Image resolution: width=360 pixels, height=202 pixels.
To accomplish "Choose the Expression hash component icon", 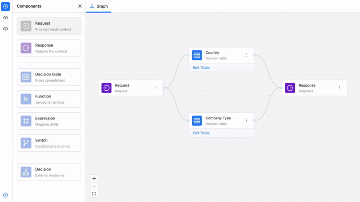I will pos(26,121).
